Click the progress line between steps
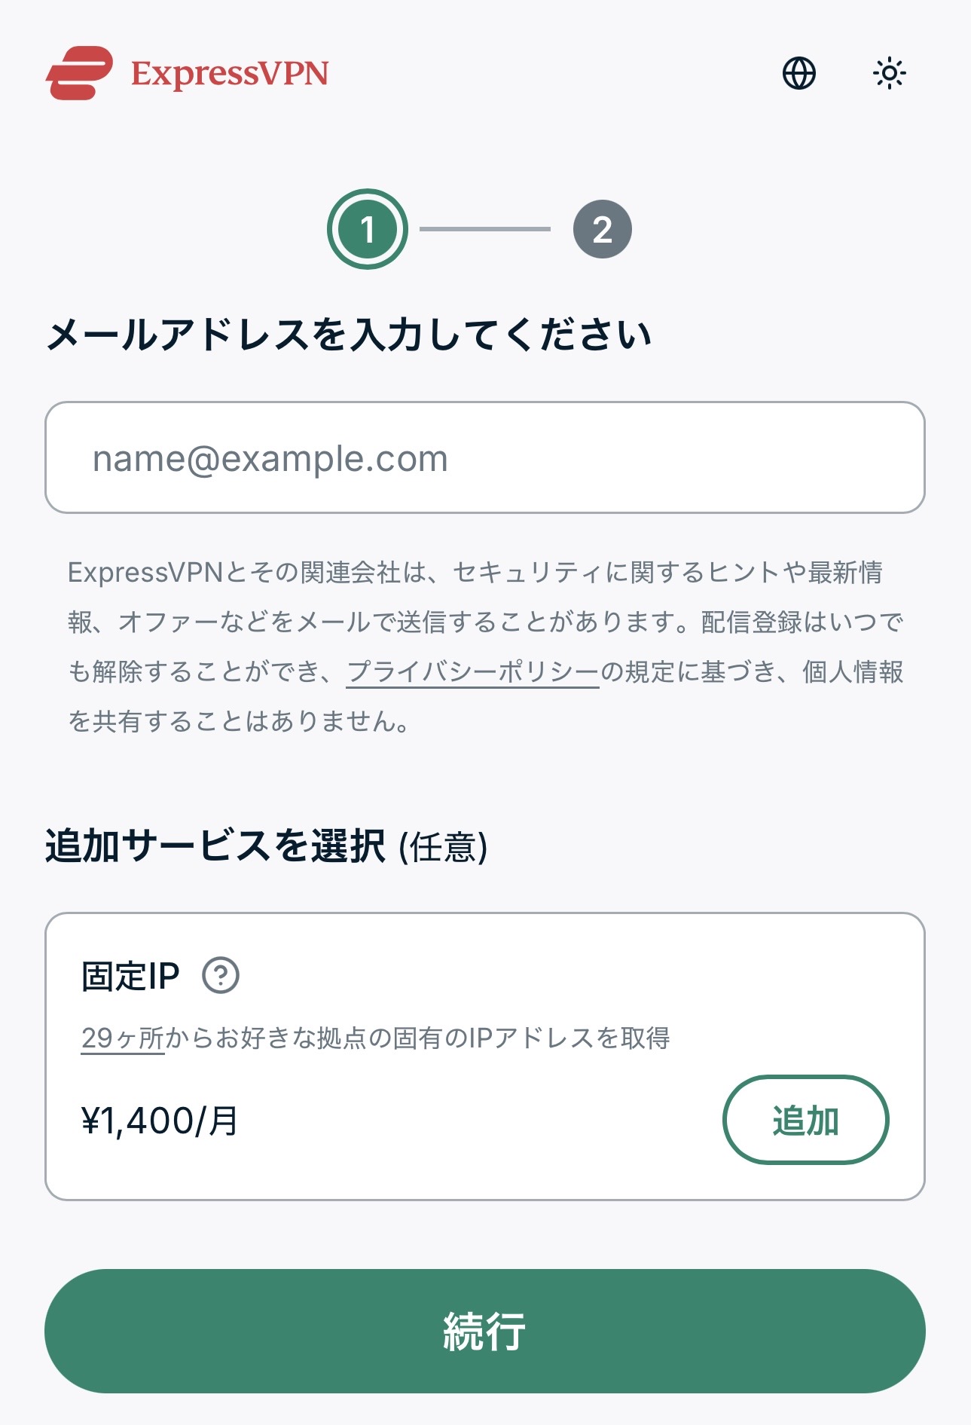This screenshot has width=971, height=1425. (x=484, y=229)
